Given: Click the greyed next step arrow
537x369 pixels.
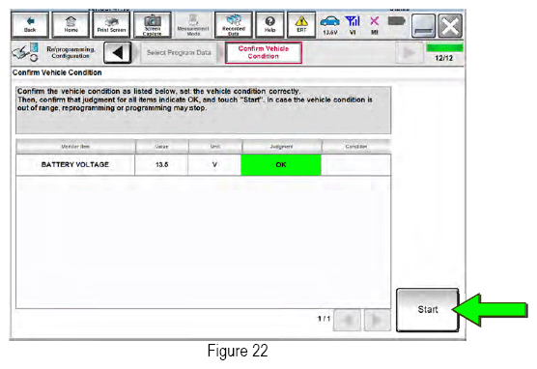Looking at the screenshot, I should click(409, 52).
